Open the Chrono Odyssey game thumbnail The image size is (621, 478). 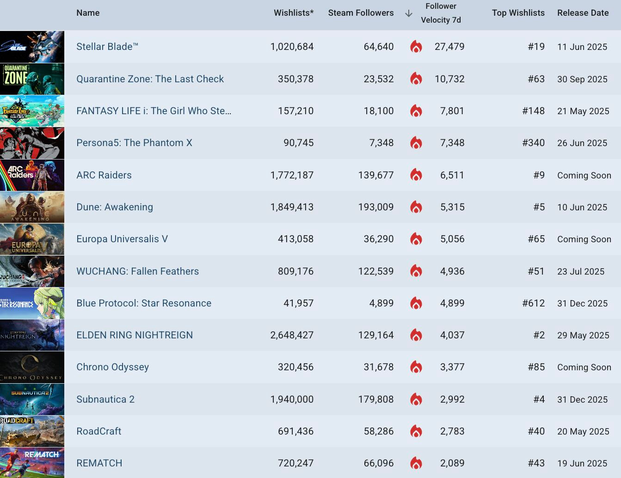click(32, 367)
